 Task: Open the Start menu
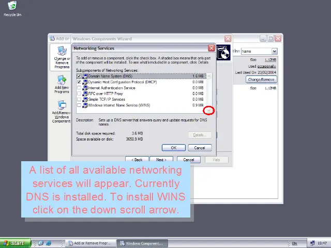[x=14, y=243]
